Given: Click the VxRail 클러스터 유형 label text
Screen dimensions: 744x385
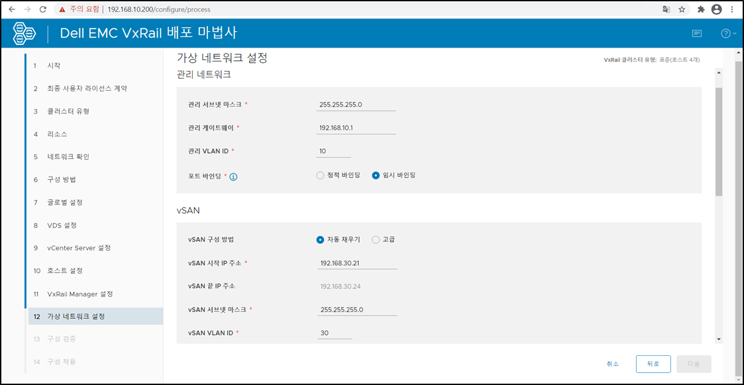Looking at the screenshot, I should pos(630,60).
